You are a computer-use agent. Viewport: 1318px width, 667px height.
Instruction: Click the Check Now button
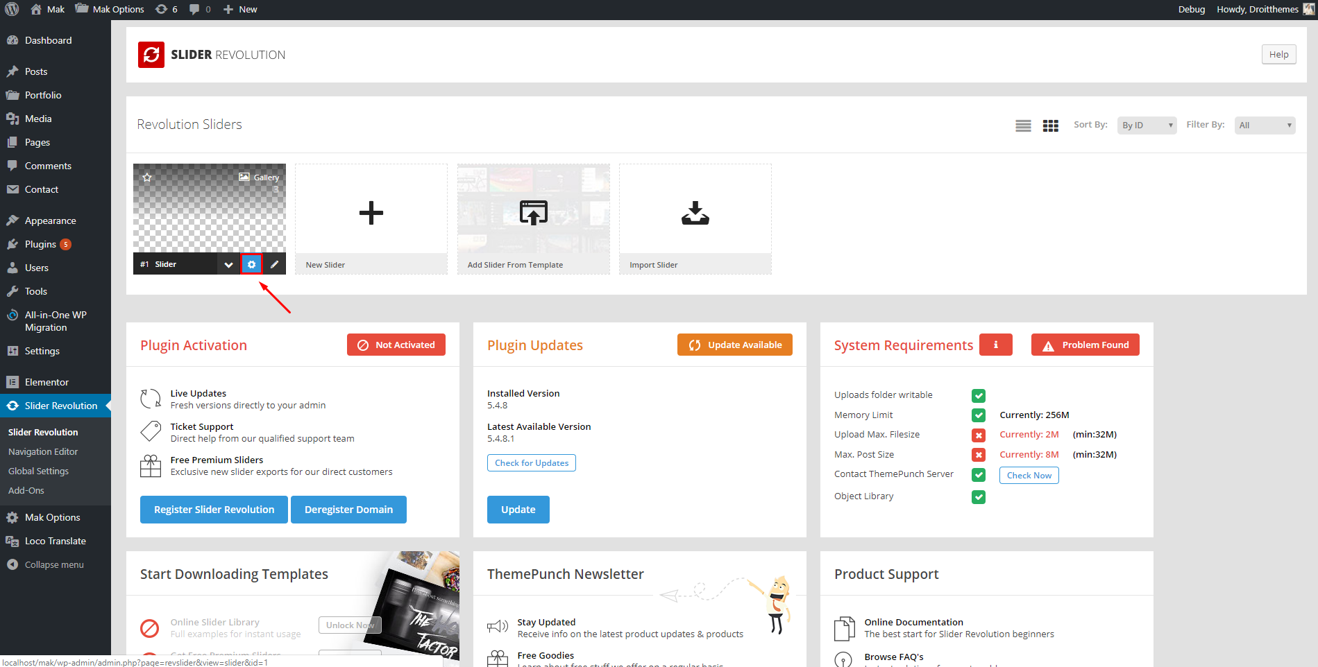[x=1029, y=476]
